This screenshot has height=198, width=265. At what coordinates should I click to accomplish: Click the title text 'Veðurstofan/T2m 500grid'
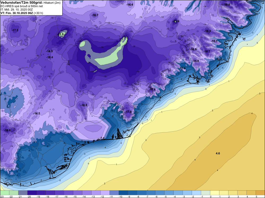pos(21,2)
